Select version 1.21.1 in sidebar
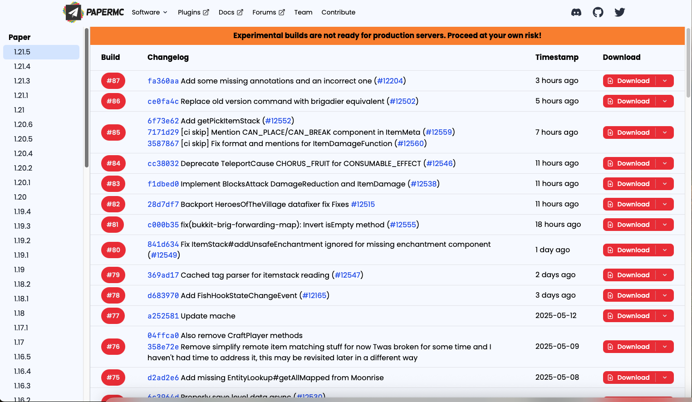 41,96
